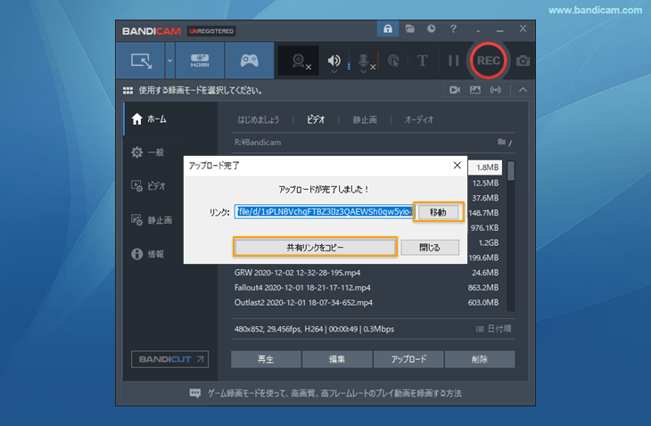Select screen recording mode icon
The image size is (651, 426).
pyautogui.click(x=141, y=61)
